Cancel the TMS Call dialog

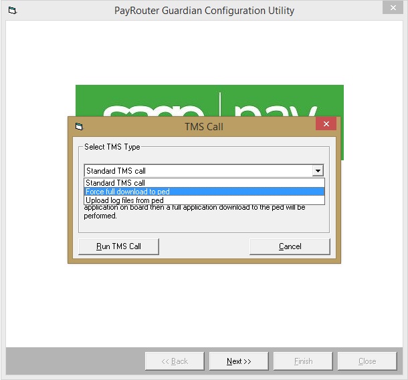pos(290,246)
